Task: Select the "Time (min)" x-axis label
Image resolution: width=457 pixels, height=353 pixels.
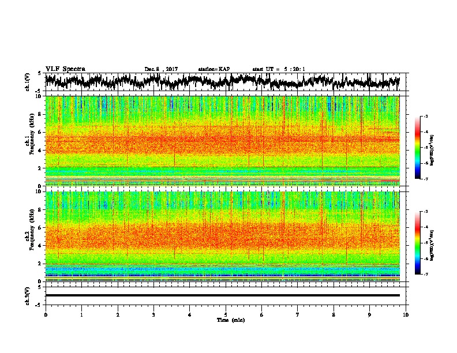Action: [x=231, y=320]
